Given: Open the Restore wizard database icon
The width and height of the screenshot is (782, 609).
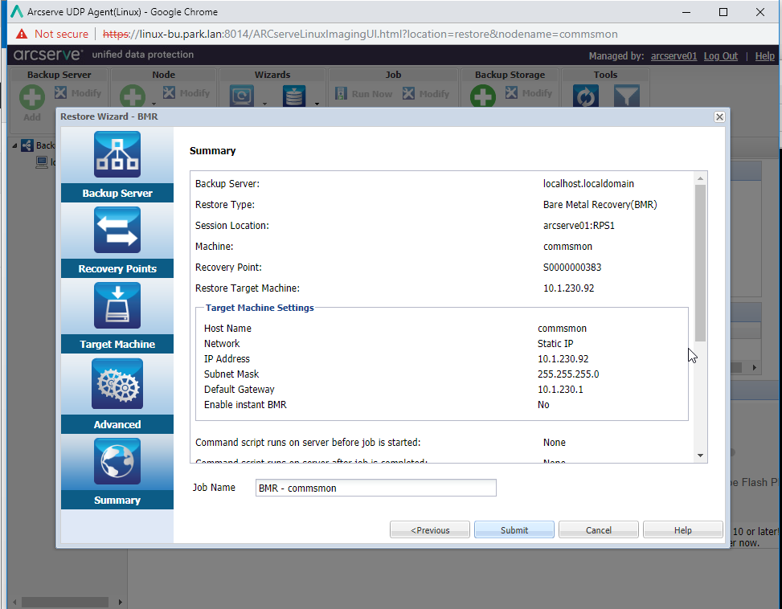Looking at the screenshot, I should (294, 95).
